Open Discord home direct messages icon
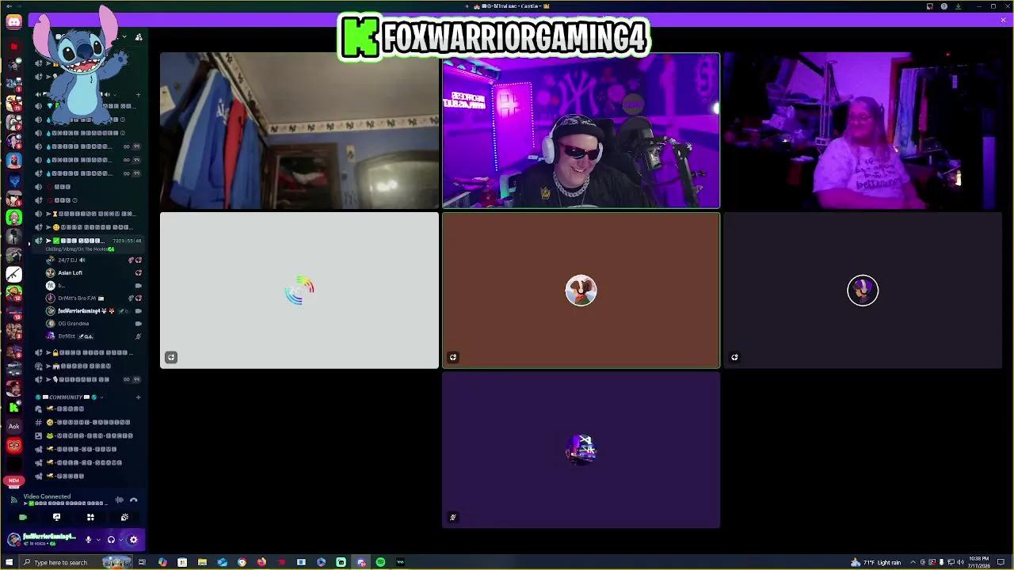This screenshot has height=570, width=1014. point(13,22)
